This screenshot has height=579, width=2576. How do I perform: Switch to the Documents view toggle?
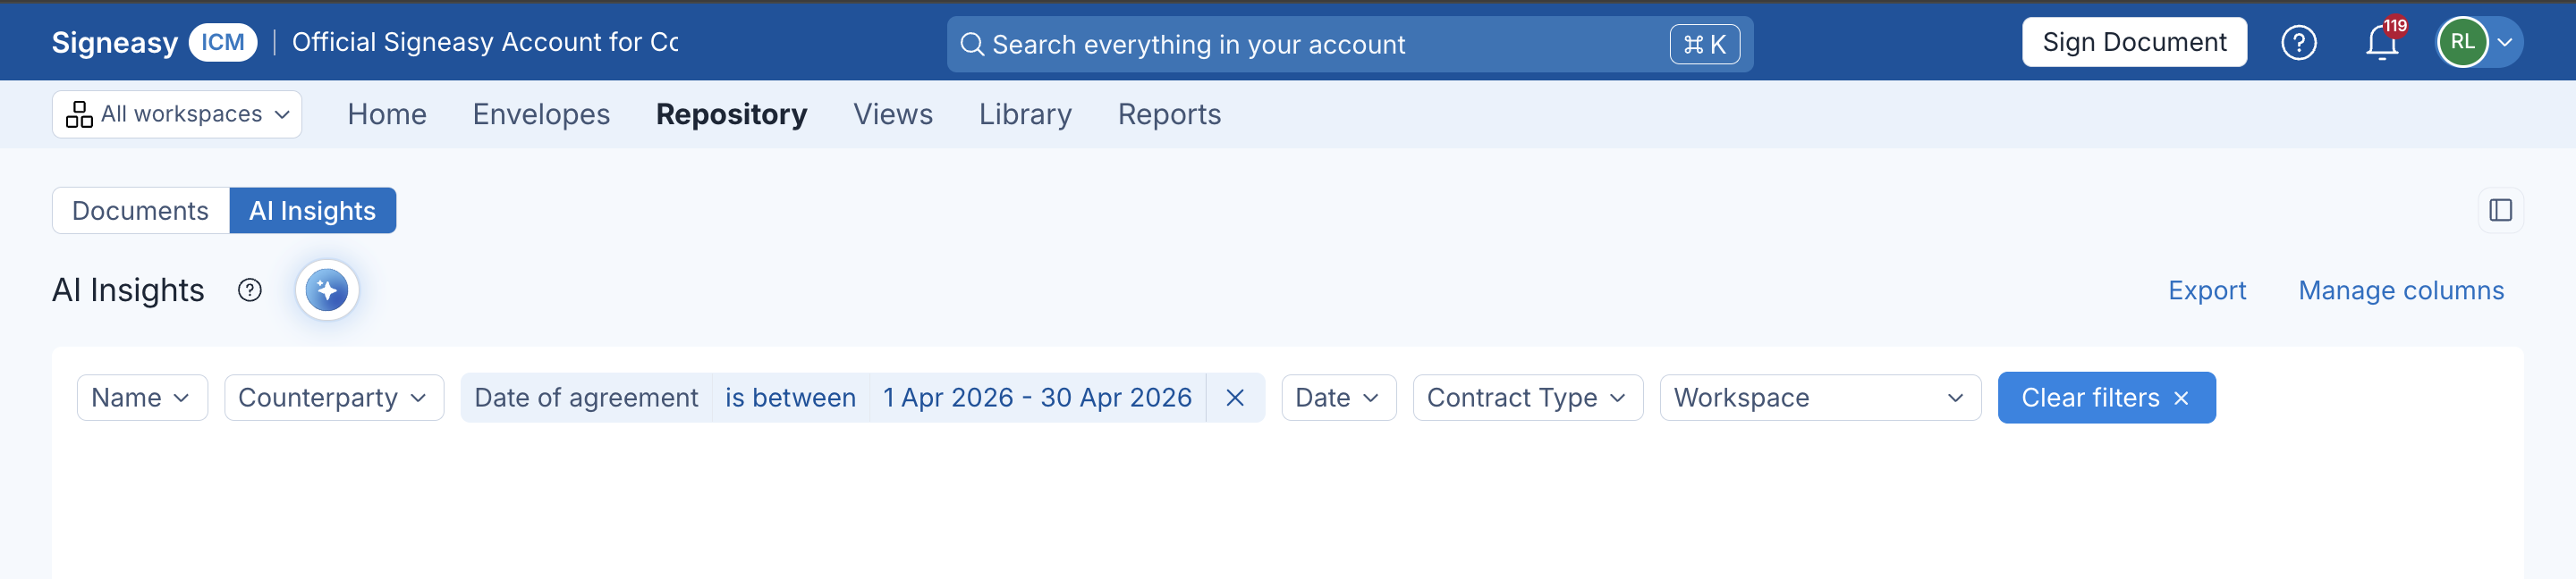140,211
